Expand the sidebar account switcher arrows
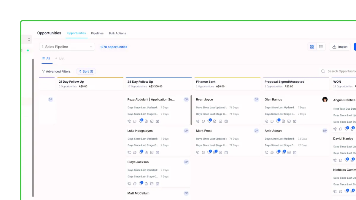 click(29, 39)
